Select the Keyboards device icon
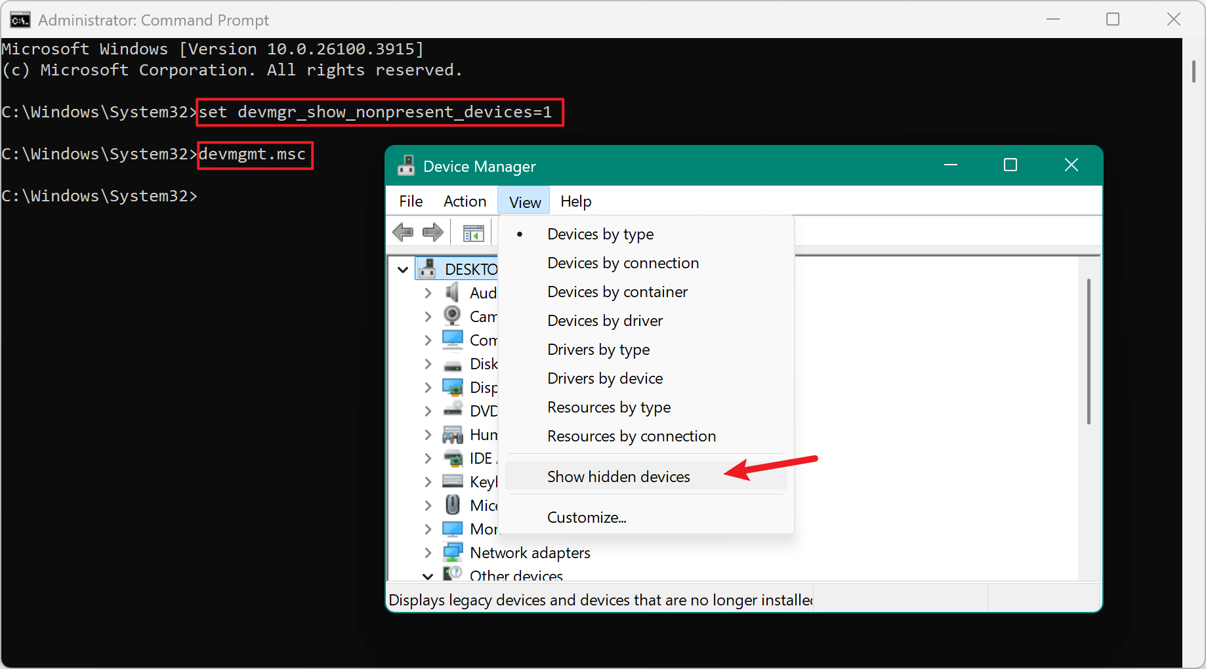The image size is (1206, 669). (453, 481)
